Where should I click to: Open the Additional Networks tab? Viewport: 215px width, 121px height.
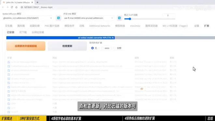(100, 26)
